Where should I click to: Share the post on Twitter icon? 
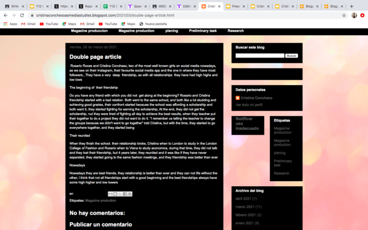(x=120, y=194)
